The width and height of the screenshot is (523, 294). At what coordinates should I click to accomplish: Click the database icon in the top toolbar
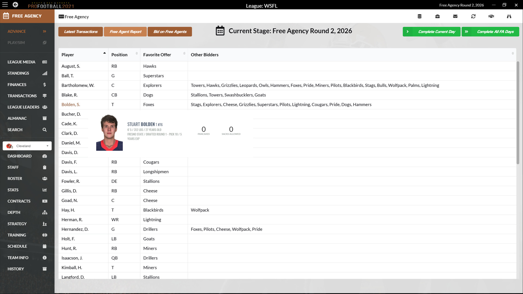pyautogui.click(x=419, y=16)
